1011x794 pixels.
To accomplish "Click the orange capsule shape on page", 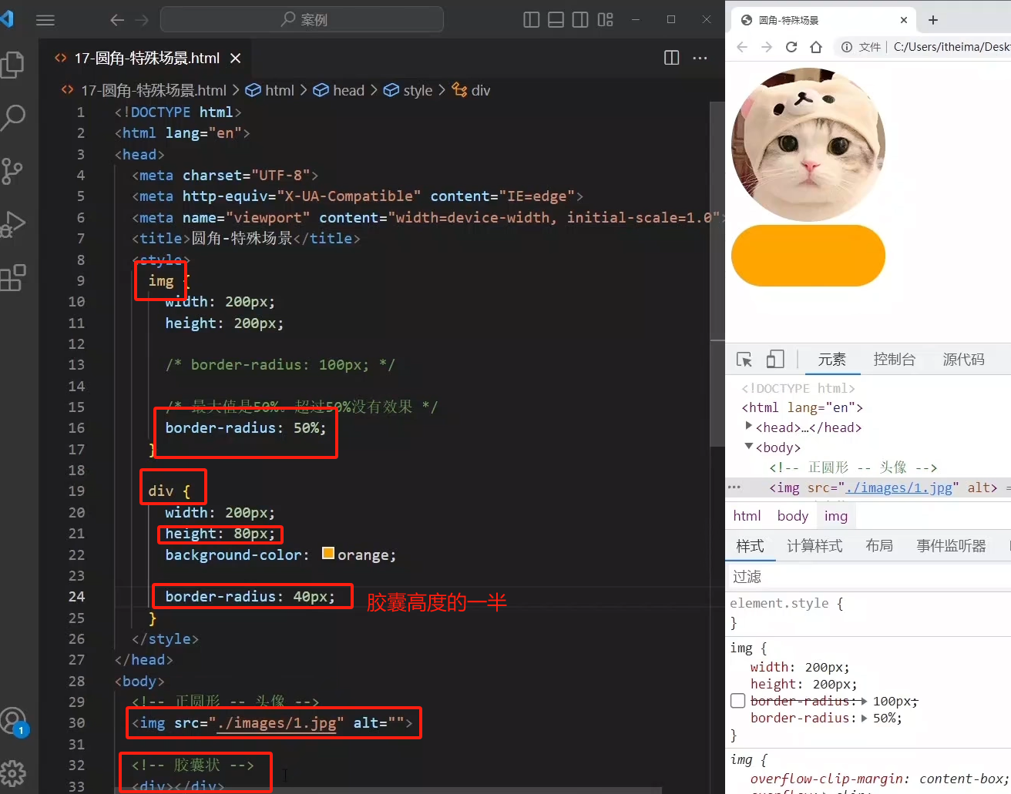I will click(x=808, y=256).
